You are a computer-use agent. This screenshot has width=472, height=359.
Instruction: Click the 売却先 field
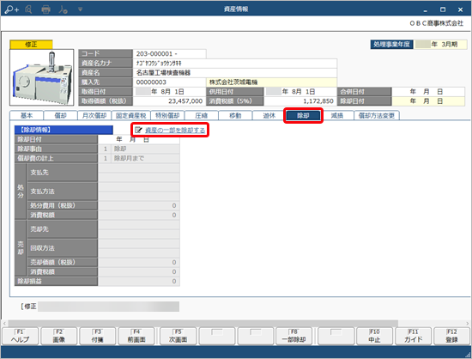pos(139,229)
